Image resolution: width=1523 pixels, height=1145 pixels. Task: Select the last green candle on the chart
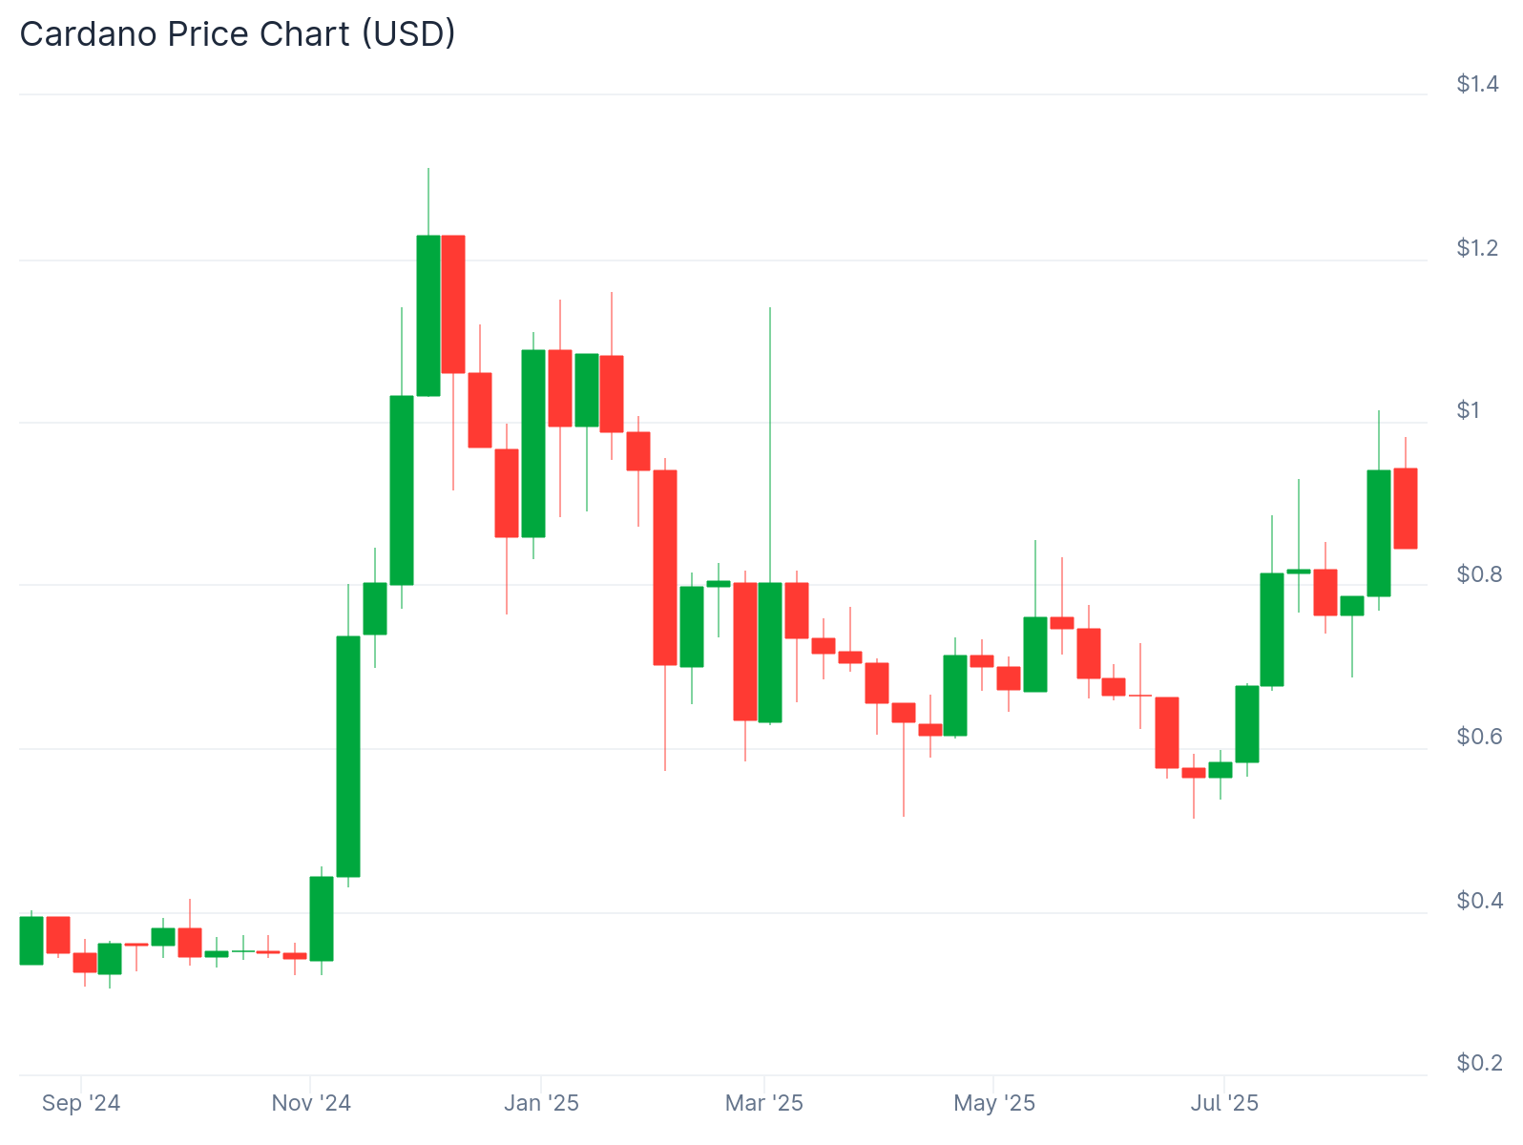point(1378,533)
